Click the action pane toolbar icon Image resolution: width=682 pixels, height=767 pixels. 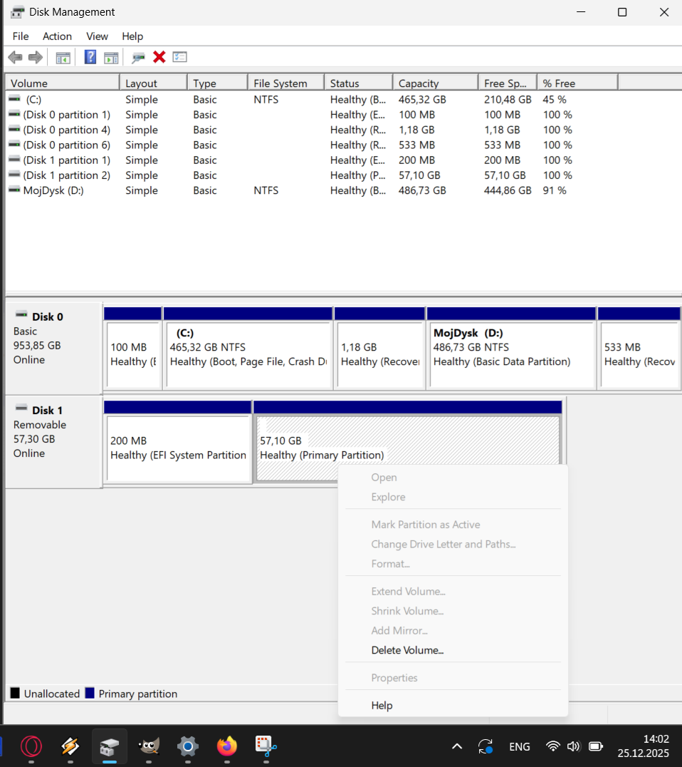[x=111, y=58]
